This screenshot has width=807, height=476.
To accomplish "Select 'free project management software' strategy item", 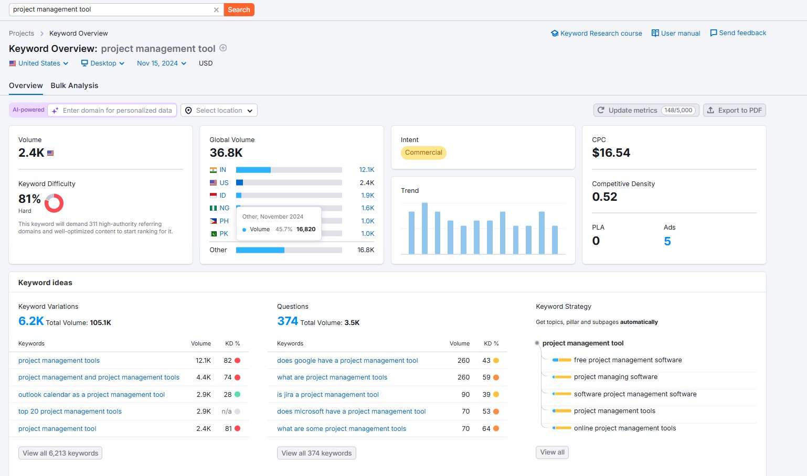I will [x=628, y=360].
